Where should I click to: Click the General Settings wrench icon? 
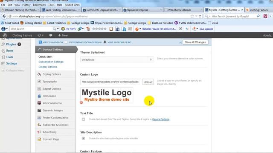click(39, 49)
